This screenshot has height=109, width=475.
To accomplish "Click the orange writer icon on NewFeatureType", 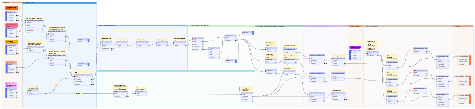I will pos(470,60).
